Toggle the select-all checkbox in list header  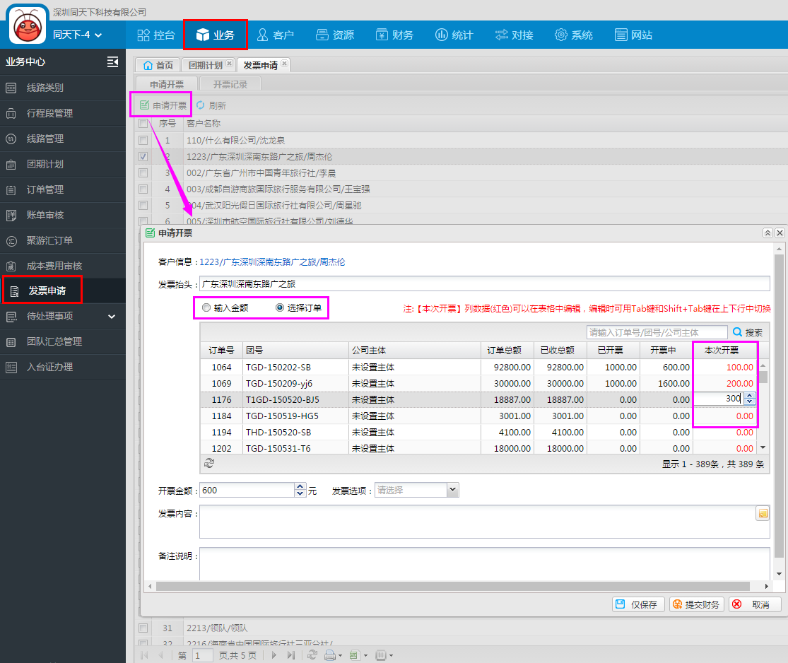tap(143, 123)
